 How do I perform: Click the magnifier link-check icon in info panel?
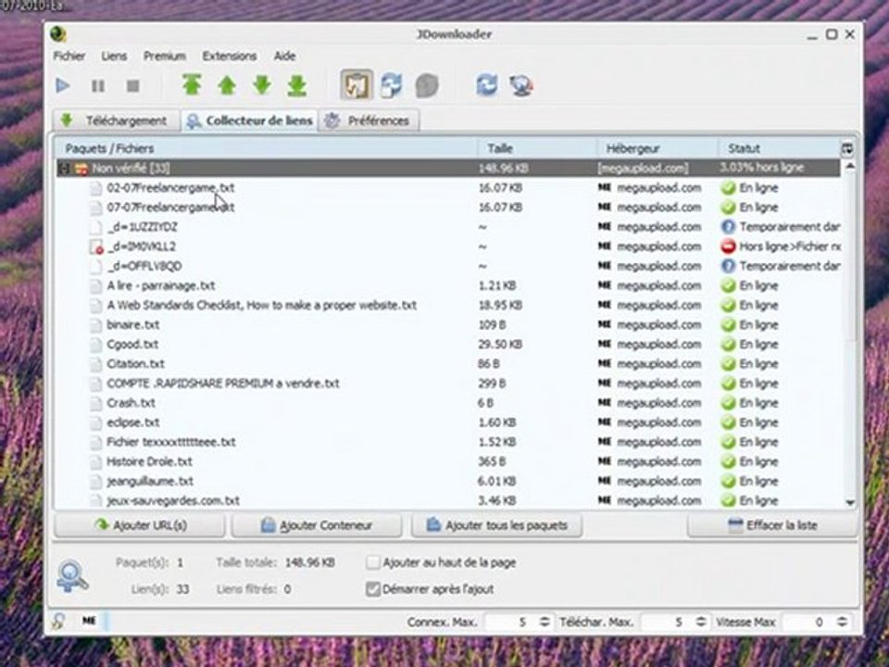72,576
